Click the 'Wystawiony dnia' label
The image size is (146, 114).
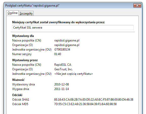click(x=23, y=84)
